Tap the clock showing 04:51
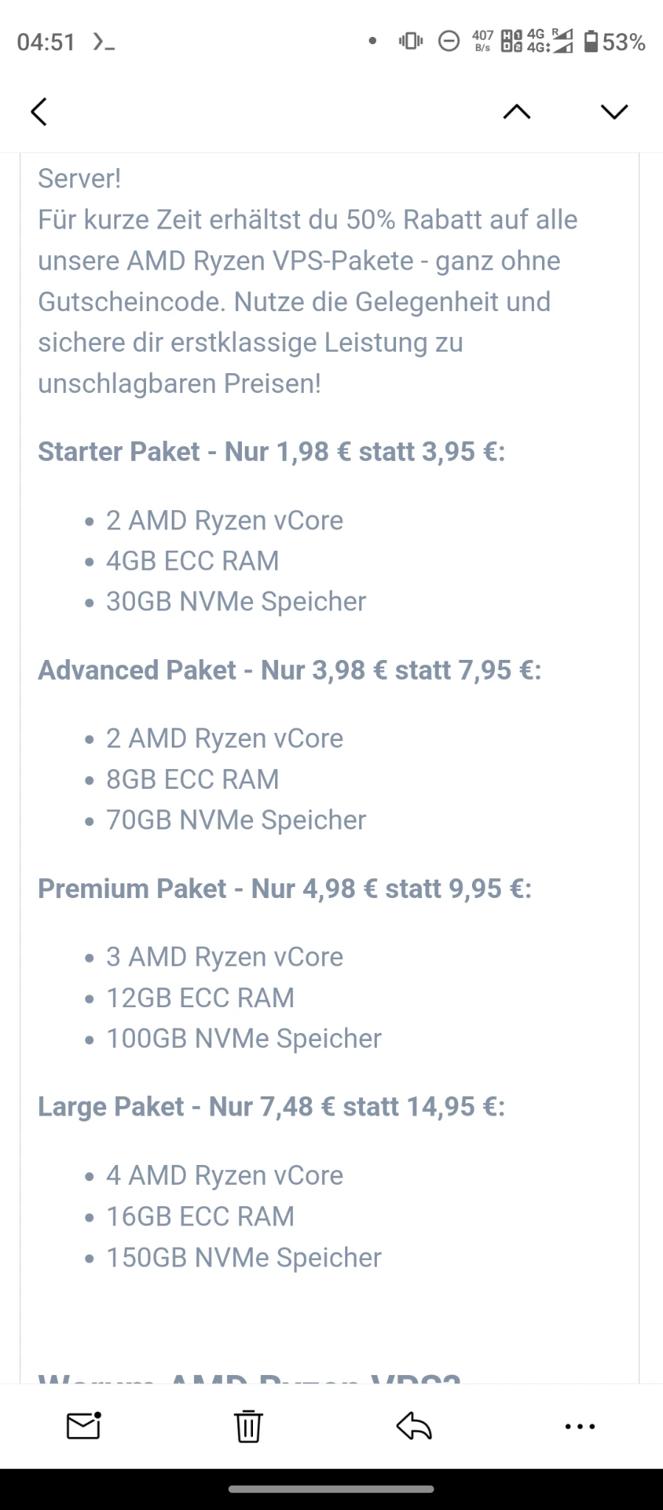 click(x=46, y=42)
